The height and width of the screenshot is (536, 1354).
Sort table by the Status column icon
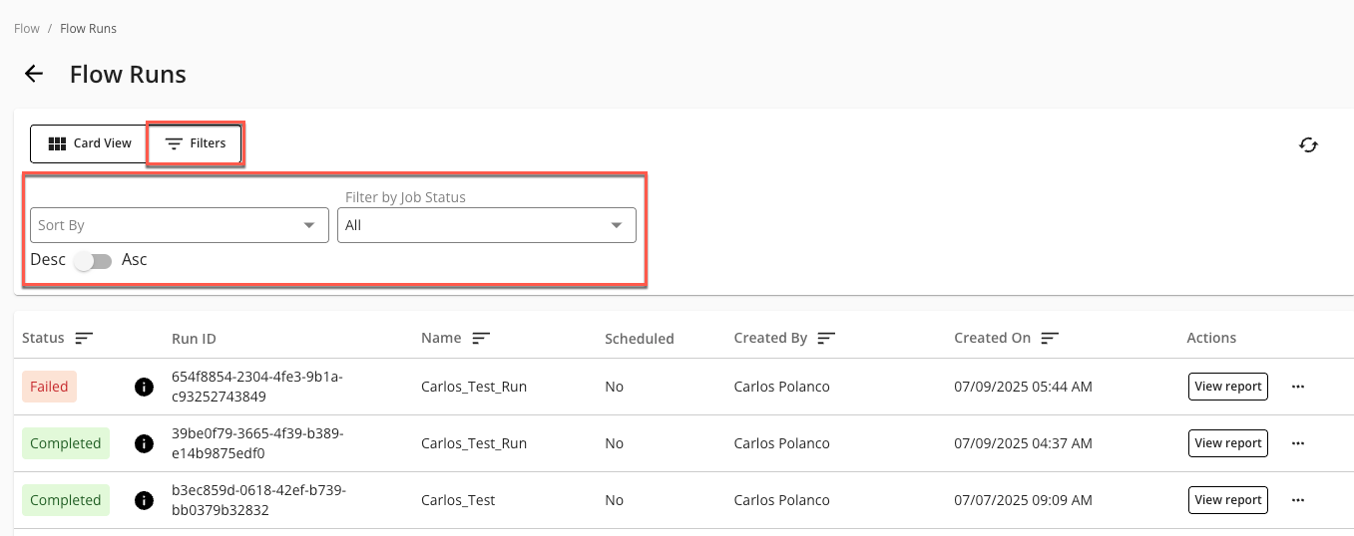84,339
